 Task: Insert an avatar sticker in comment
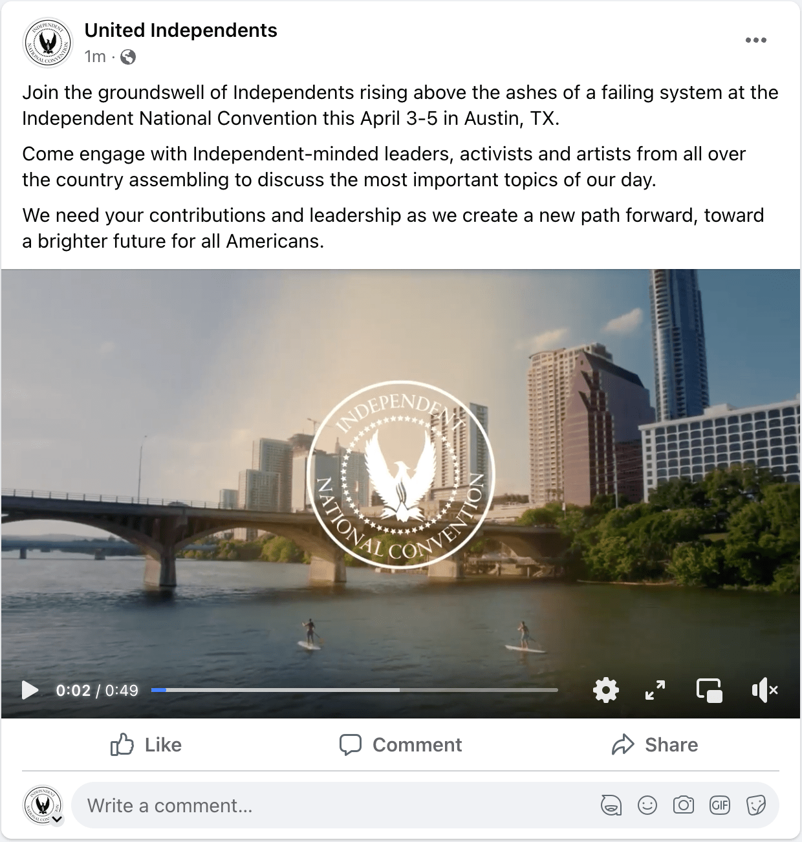tap(611, 805)
